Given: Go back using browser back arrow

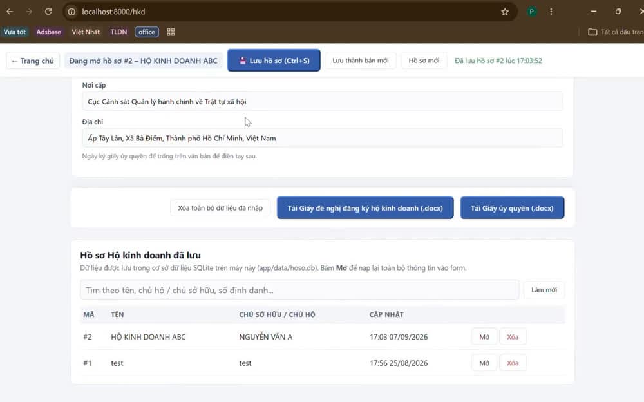Looking at the screenshot, I should [x=10, y=12].
